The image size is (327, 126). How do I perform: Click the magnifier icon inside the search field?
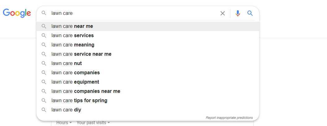click(x=44, y=13)
